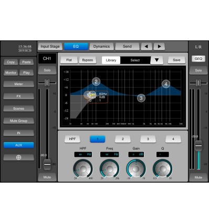Click the clock time display

pyautogui.click(x=25, y=47)
